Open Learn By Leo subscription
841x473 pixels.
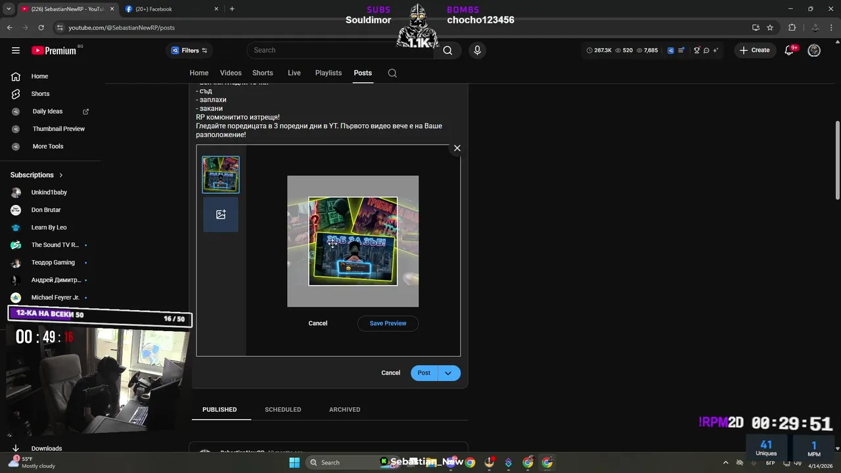pyautogui.click(x=50, y=227)
